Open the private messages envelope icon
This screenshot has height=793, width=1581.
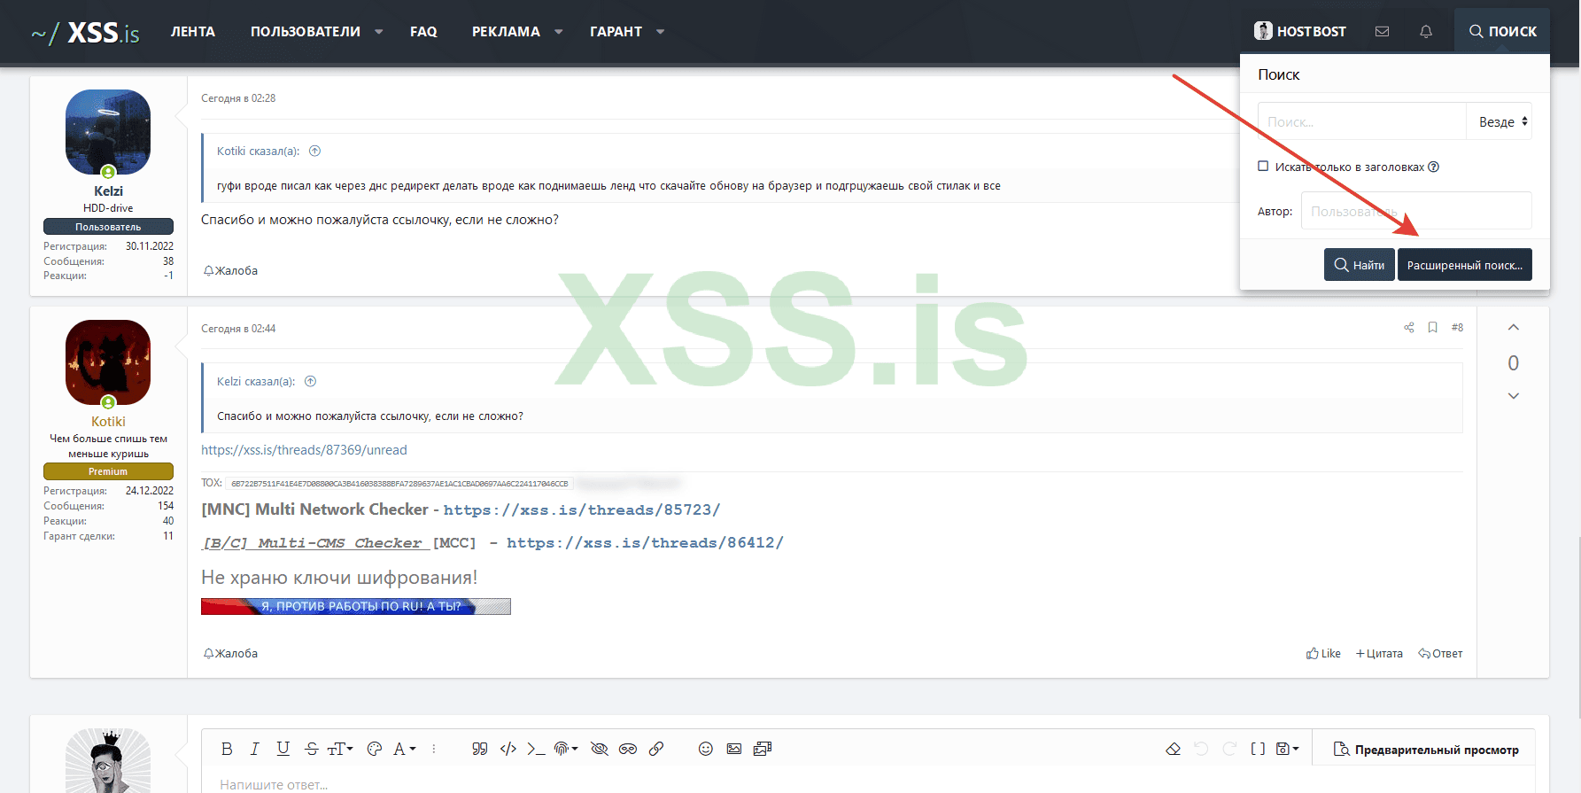pos(1382,31)
